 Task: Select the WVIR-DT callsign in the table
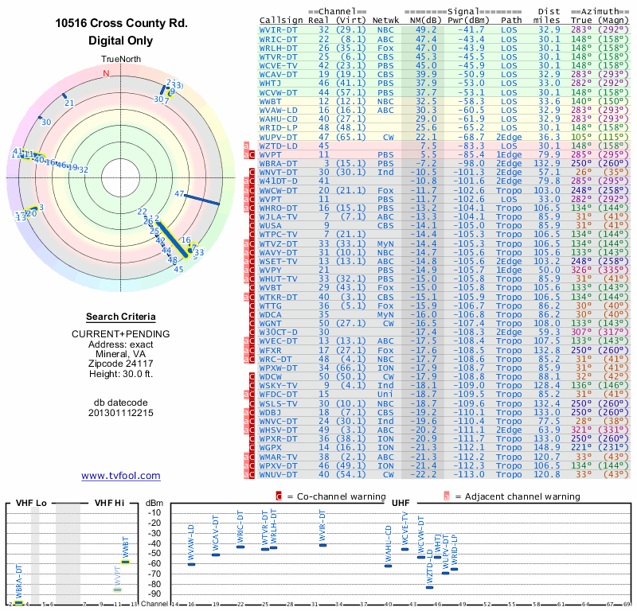(x=279, y=29)
